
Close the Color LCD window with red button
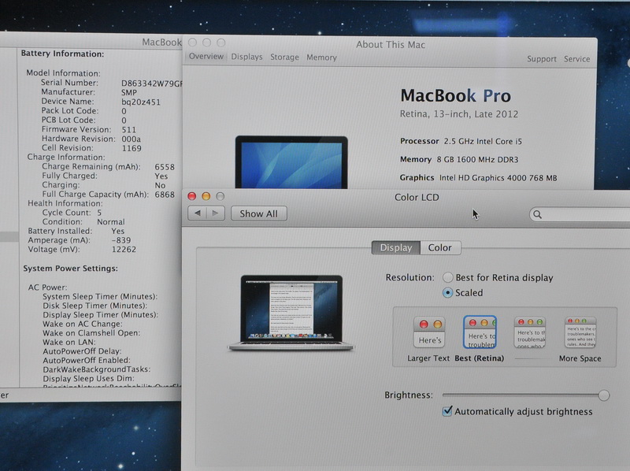[192, 196]
